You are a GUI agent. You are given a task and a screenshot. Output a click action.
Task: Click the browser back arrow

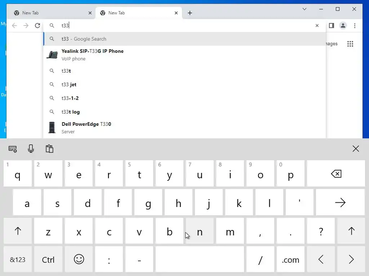(x=14, y=26)
